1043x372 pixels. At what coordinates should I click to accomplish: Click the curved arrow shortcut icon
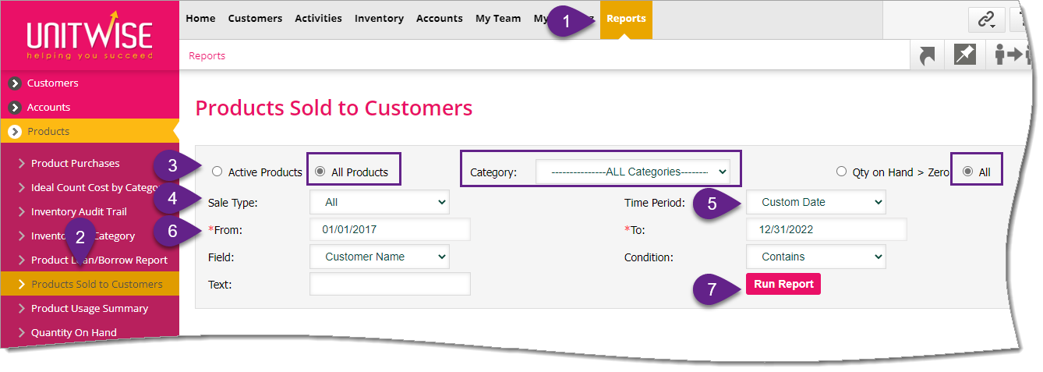click(928, 55)
